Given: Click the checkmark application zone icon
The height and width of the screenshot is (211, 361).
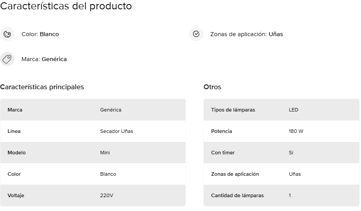Looking at the screenshot, I should point(196,34).
